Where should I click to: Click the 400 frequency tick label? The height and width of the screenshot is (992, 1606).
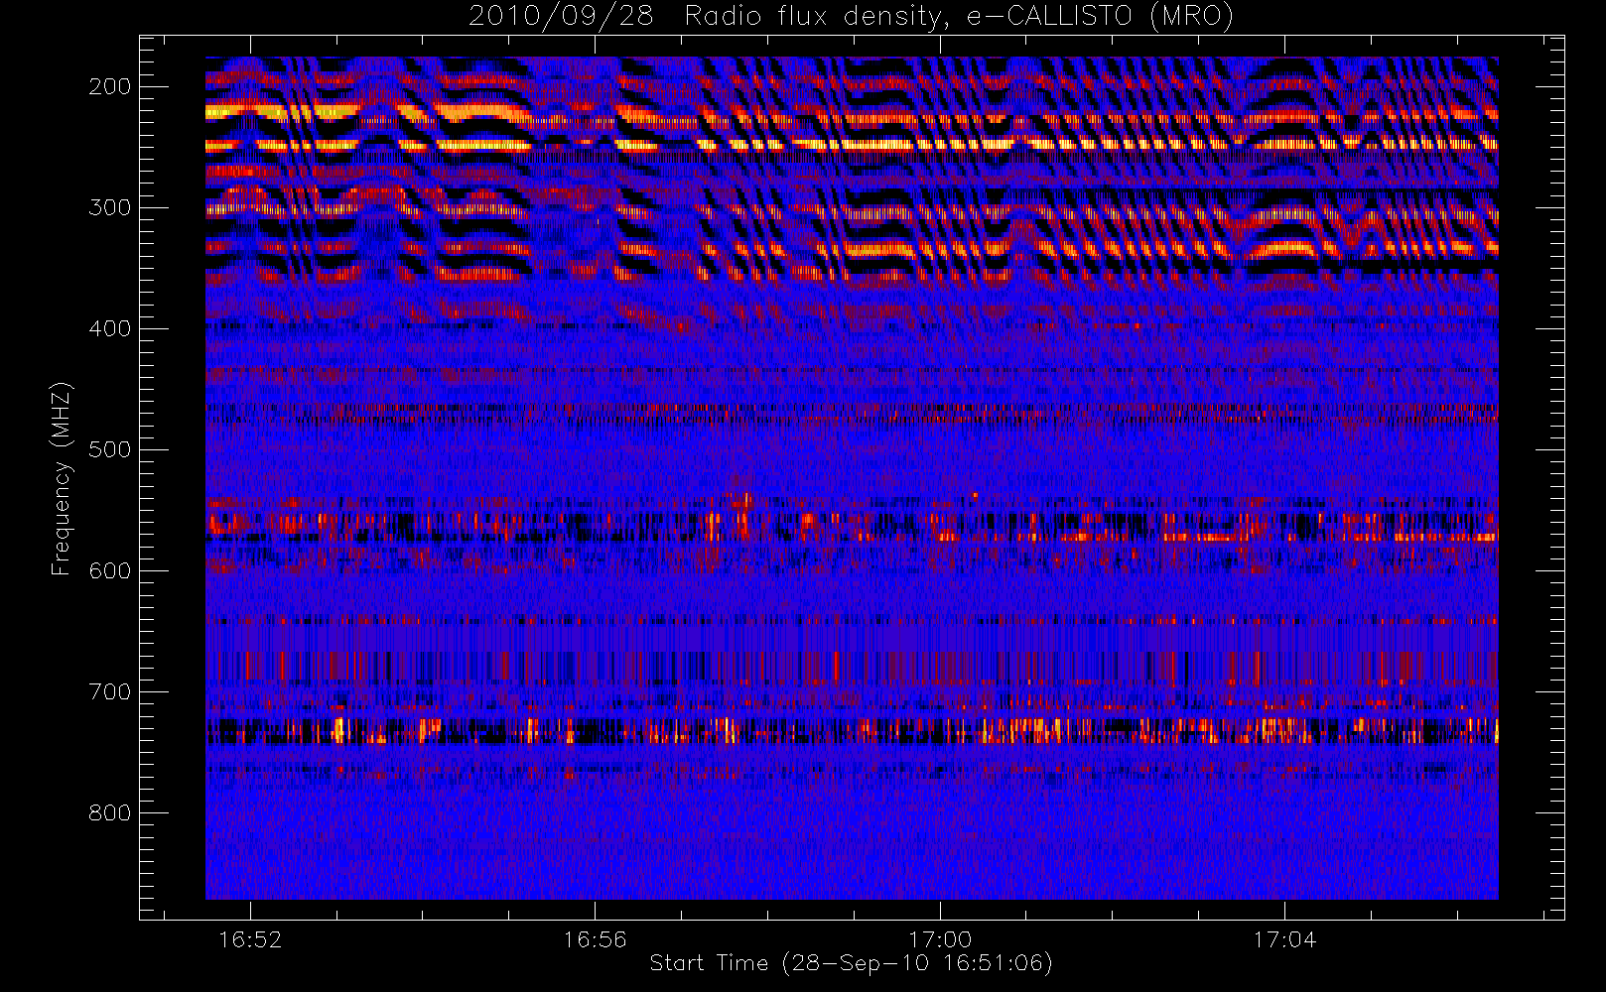[x=110, y=328]
